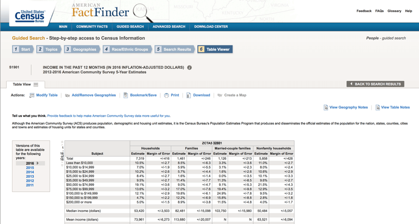Go to step 3 Geographies
Image resolution: width=419 pixels, height=224 pixels.
click(x=82, y=49)
